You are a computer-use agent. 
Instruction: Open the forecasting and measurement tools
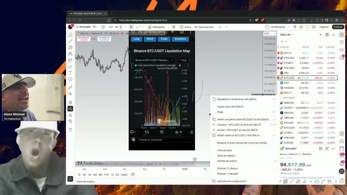coord(70,60)
